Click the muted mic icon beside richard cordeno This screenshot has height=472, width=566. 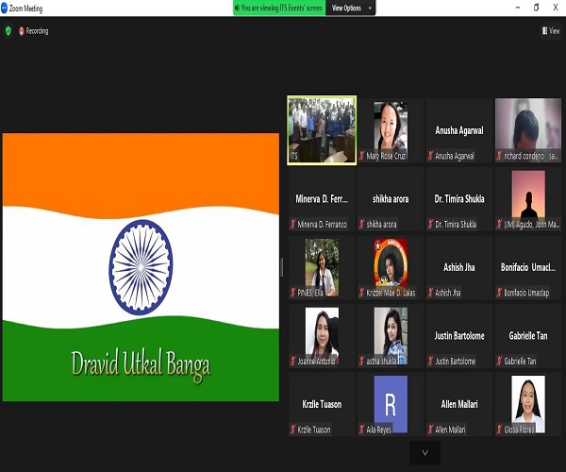(x=499, y=156)
